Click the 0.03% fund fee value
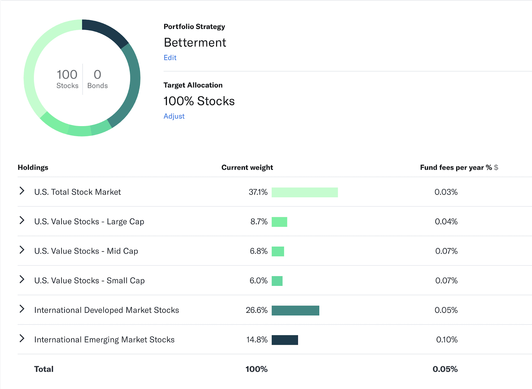The width and height of the screenshot is (532, 389). click(446, 192)
